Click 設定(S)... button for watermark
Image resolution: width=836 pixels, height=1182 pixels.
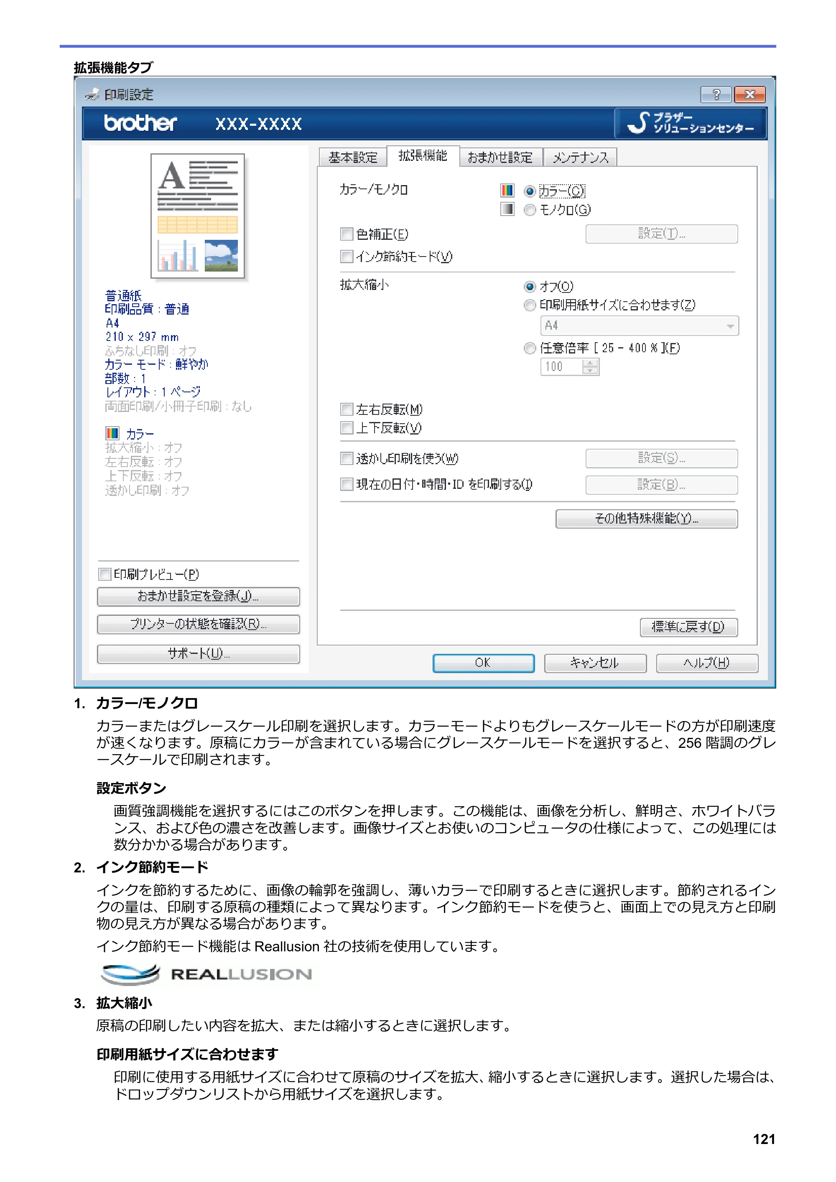(x=661, y=458)
